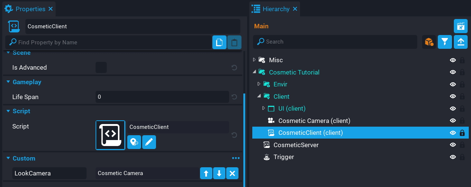
Task: Edit the CosmeticClient script with pencil icon
Action: [149, 142]
